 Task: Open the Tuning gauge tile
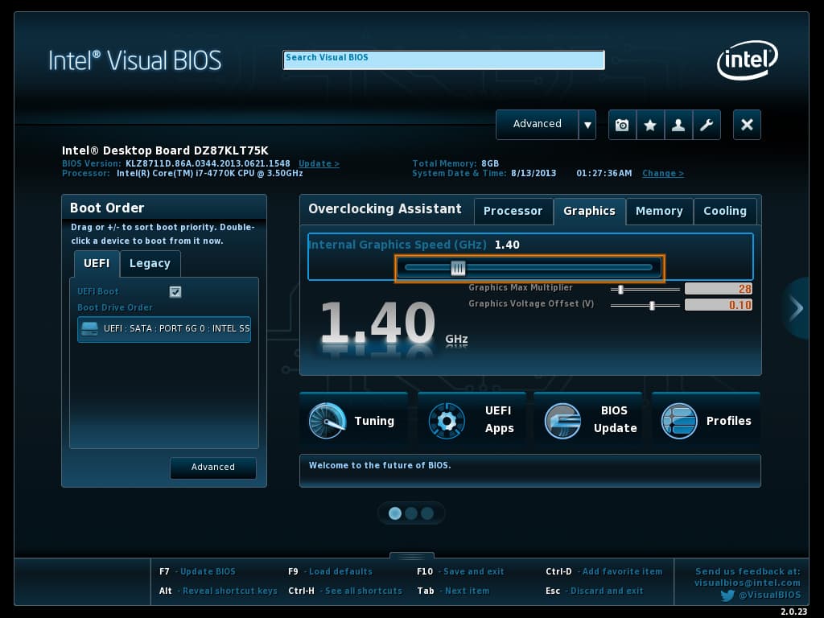352,421
